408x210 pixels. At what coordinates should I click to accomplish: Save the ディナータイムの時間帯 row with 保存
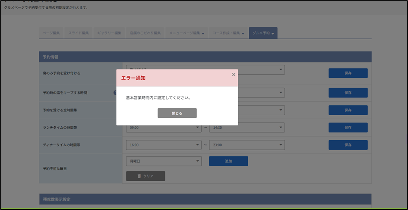pos(348,145)
